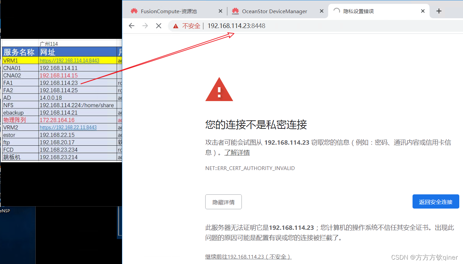Close the 隐私设置错误 tab
The height and width of the screenshot is (264, 463).
coord(423,11)
